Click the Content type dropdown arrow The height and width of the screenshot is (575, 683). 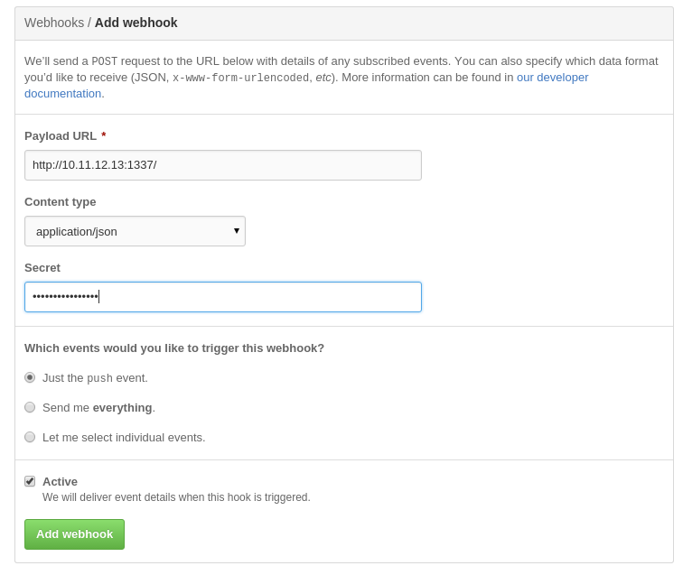236,231
